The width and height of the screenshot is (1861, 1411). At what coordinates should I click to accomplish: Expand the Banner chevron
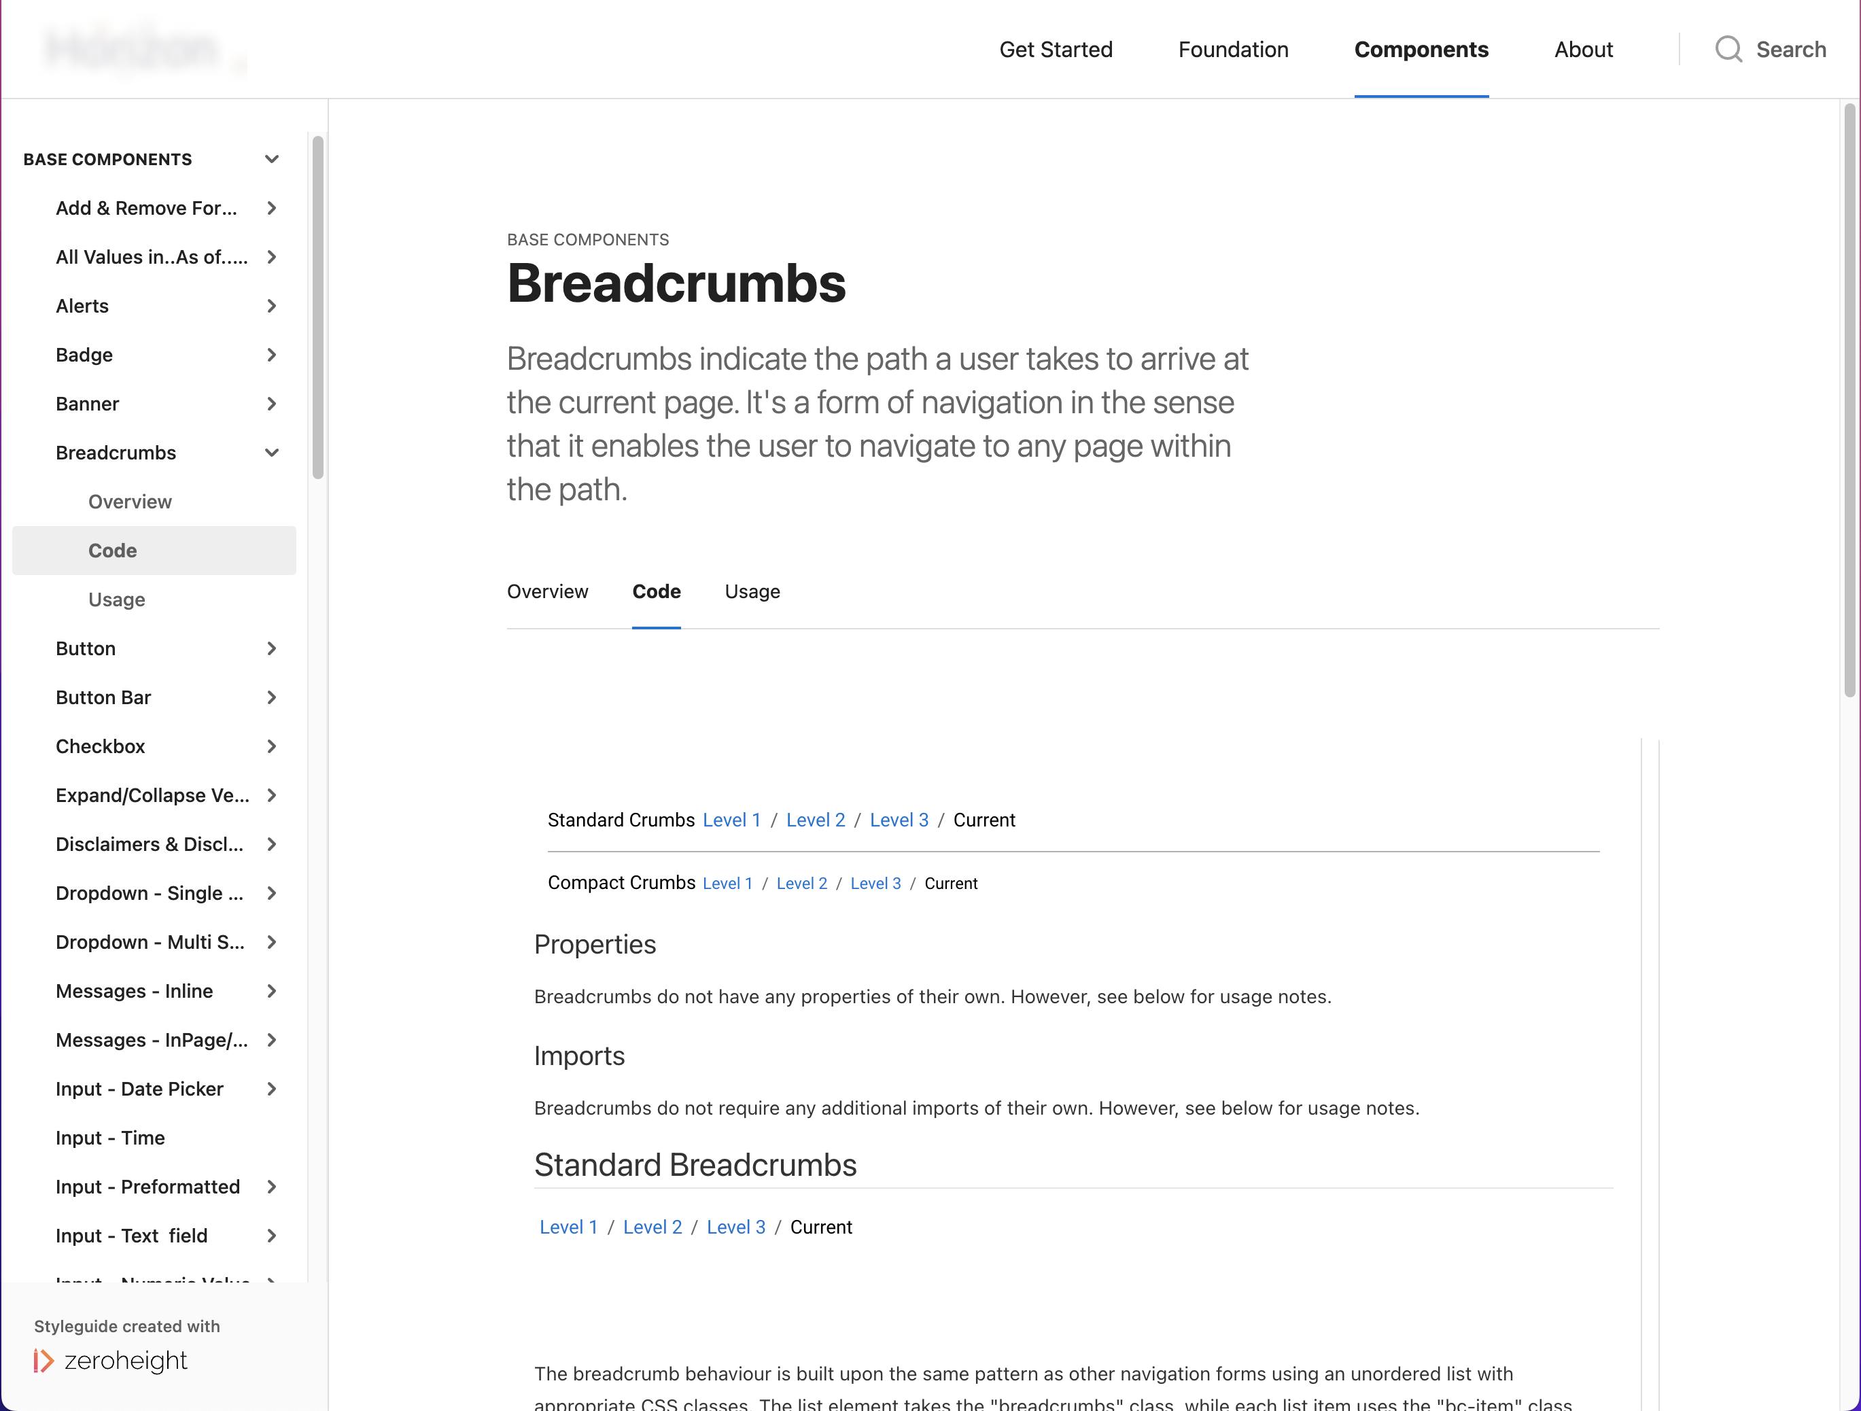click(x=271, y=404)
